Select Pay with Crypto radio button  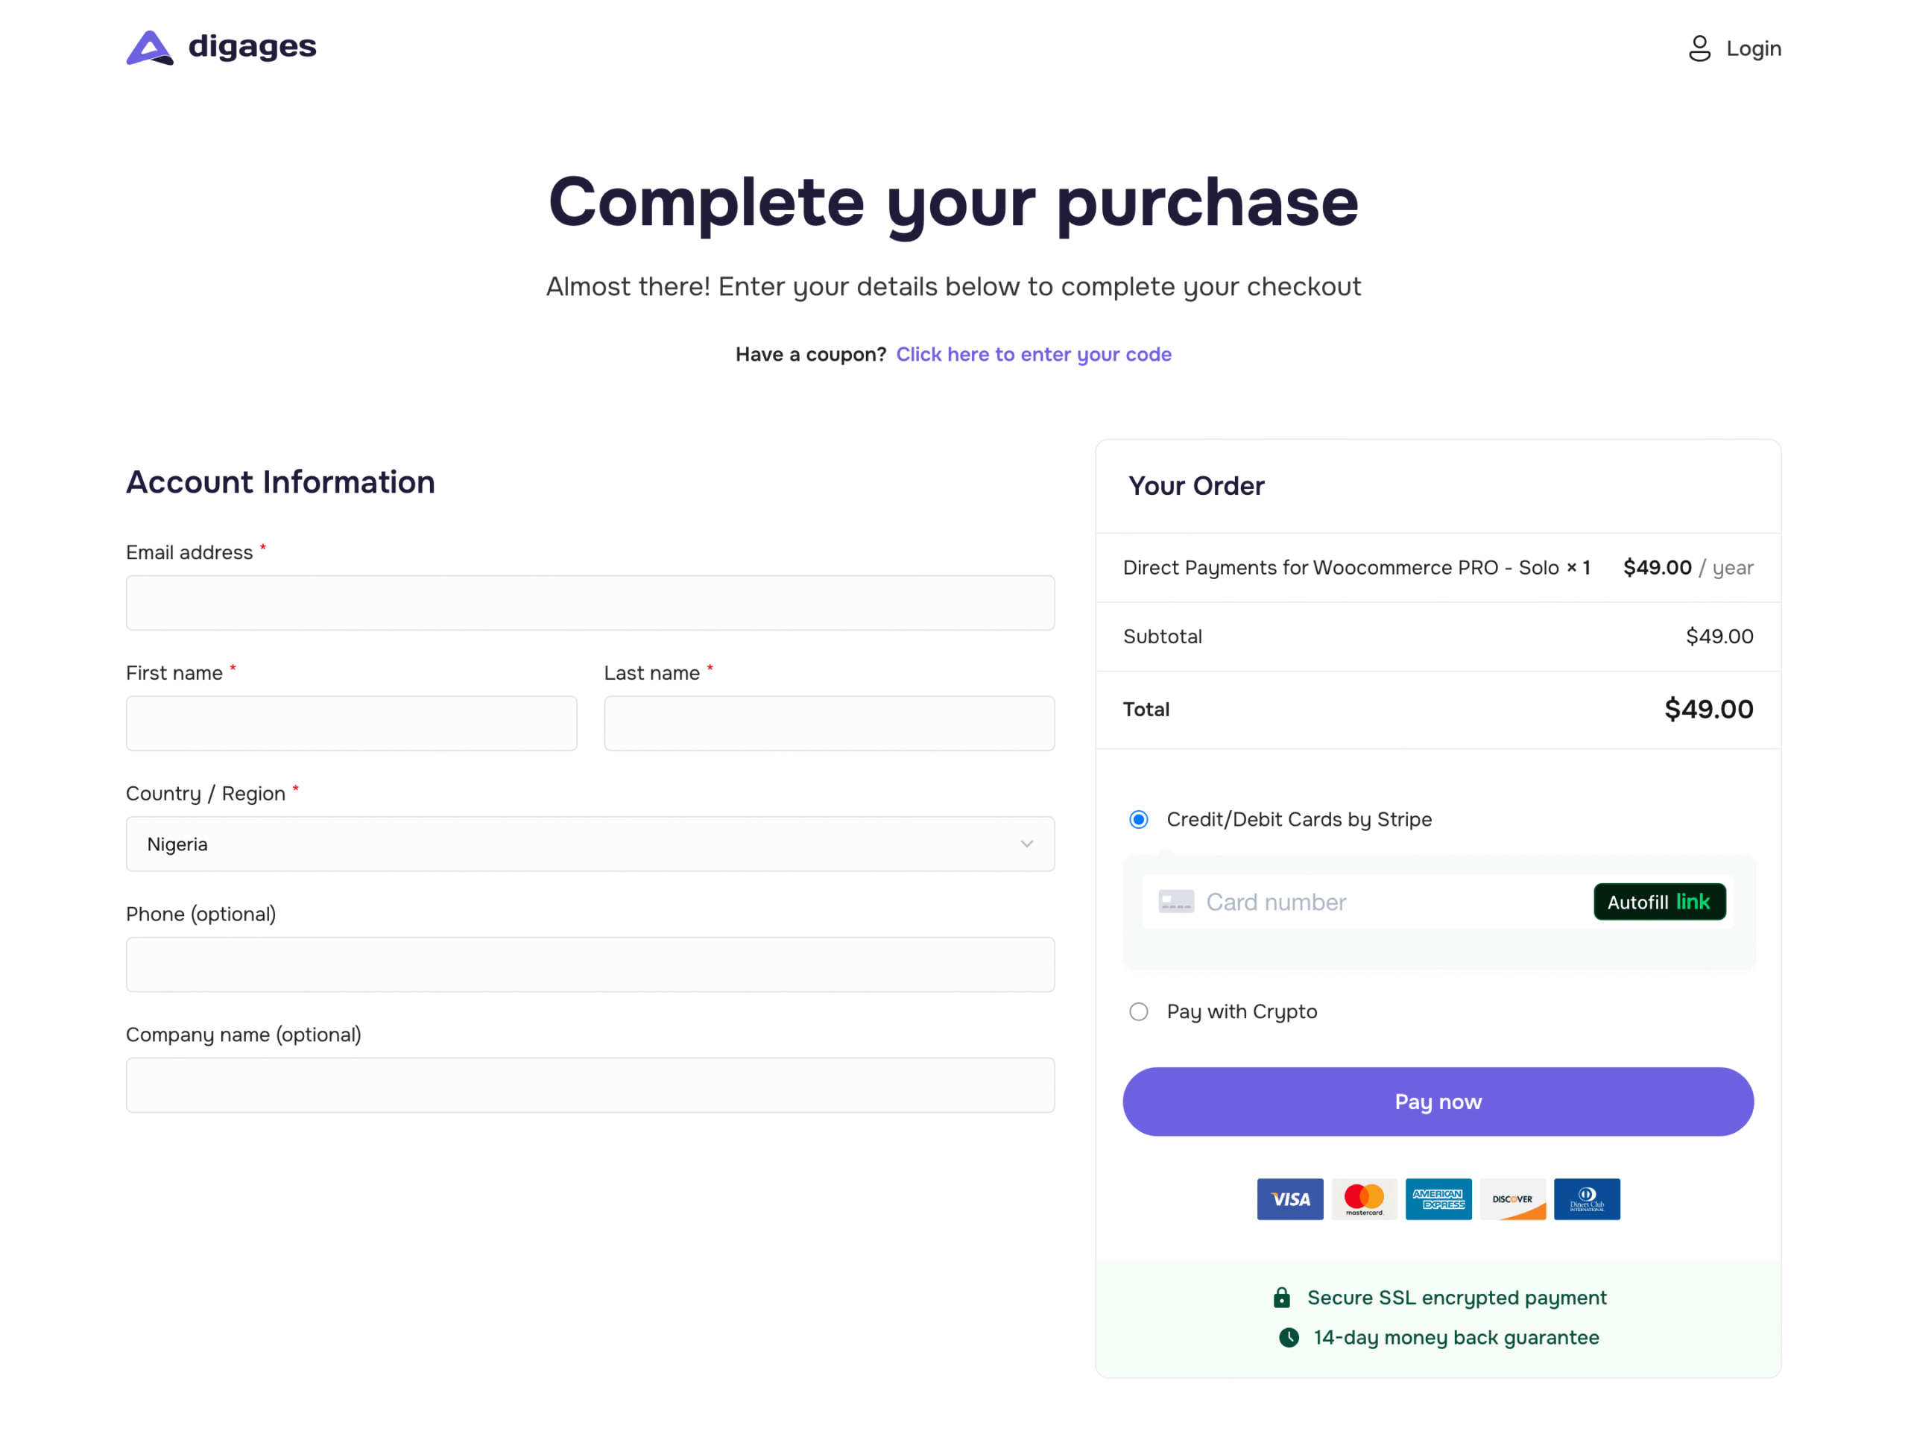tap(1139, 1011)
